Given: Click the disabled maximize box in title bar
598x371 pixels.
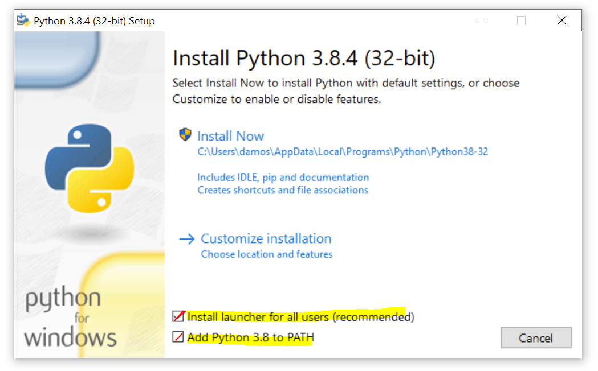Looking at the screenshot, I should (x=522, y=20).
